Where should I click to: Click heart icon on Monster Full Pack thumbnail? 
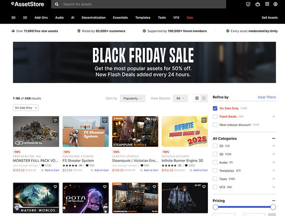(55, 120)
